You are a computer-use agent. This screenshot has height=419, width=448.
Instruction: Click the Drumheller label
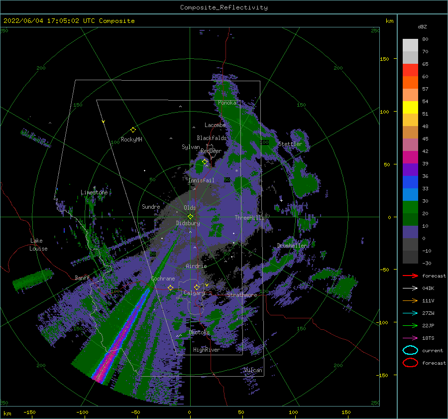(x=292, y=246)
